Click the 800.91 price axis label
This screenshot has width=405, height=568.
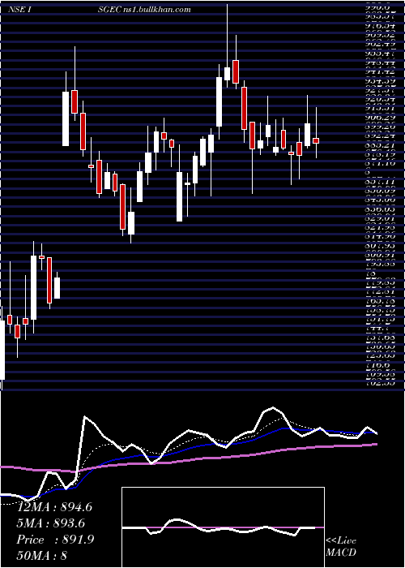click(x=379, y=255)
